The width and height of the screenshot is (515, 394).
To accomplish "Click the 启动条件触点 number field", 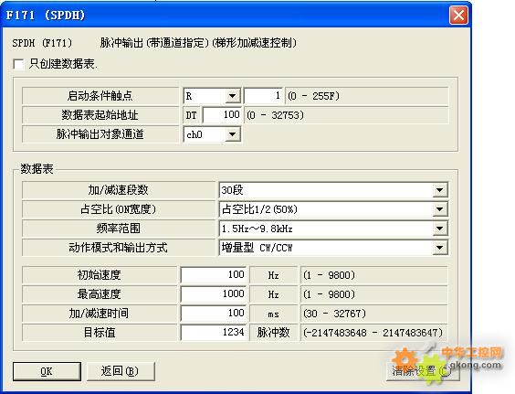I will [263, 96].
